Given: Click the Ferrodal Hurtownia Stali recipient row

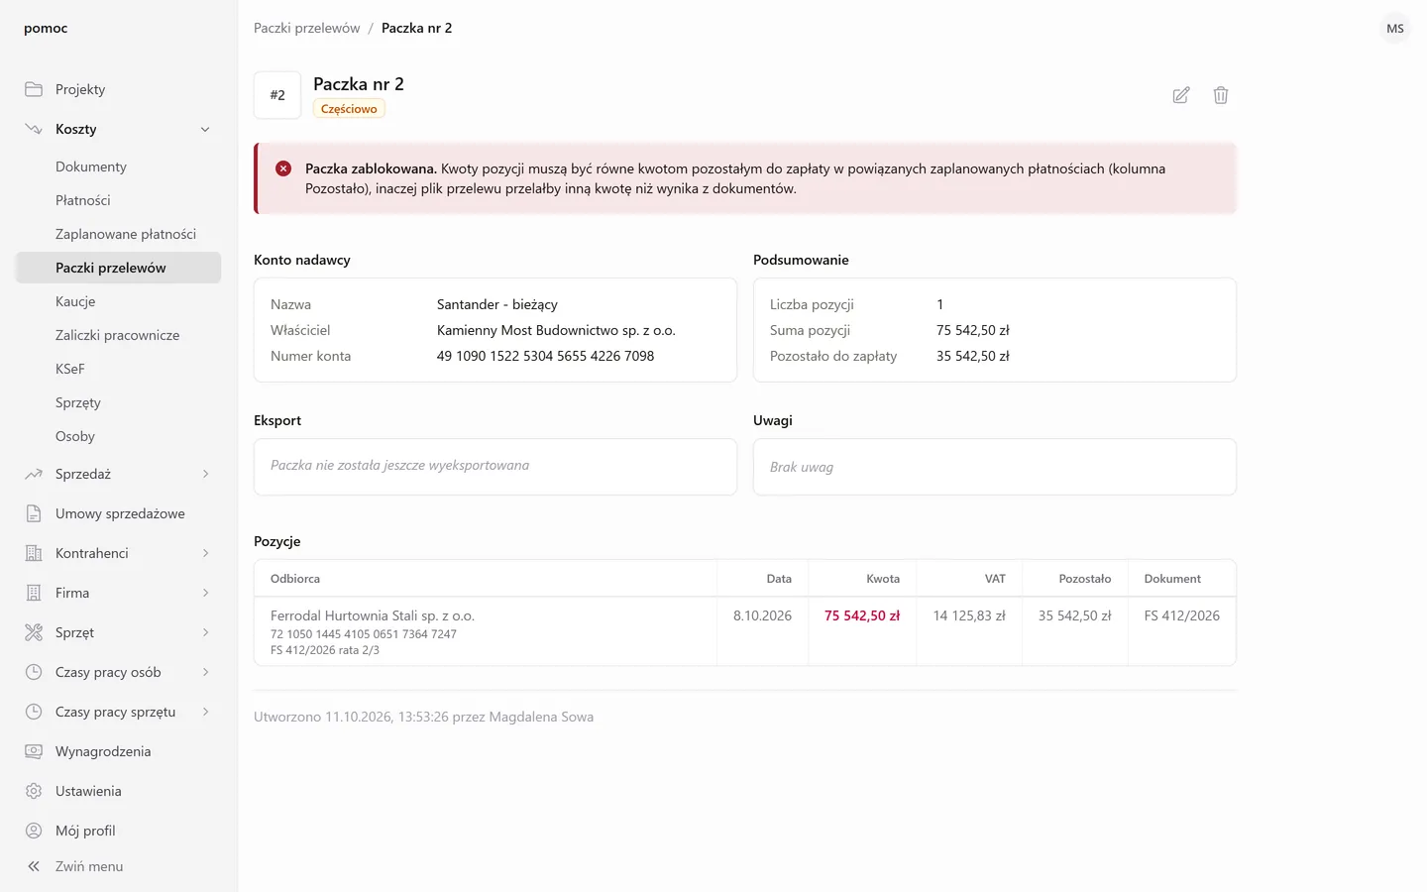Looking at the screenshot, I should coord(744,631).
